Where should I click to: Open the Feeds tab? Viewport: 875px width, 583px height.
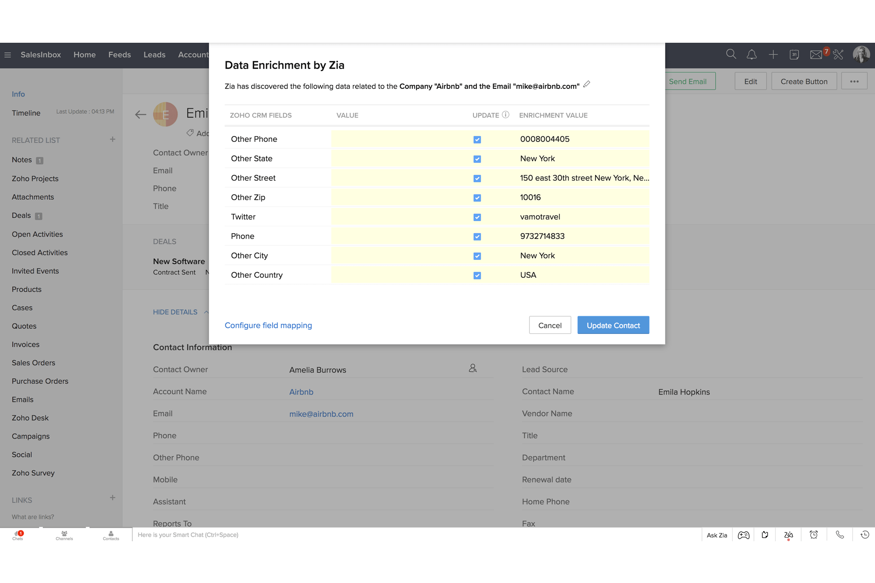(x=120, y=55)
